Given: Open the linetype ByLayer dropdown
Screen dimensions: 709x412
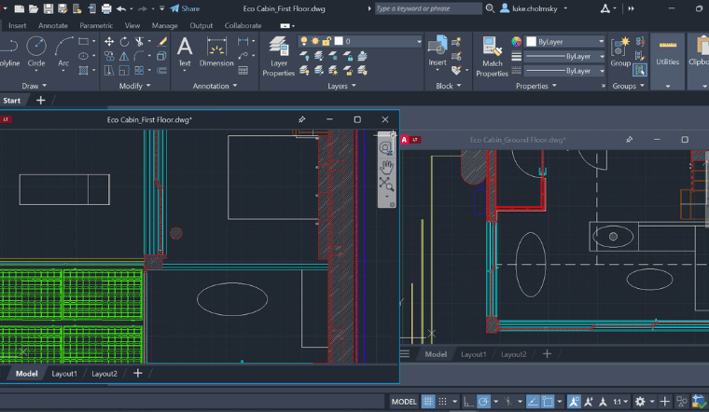Looking at the screenshot, I should coord(564,71).
